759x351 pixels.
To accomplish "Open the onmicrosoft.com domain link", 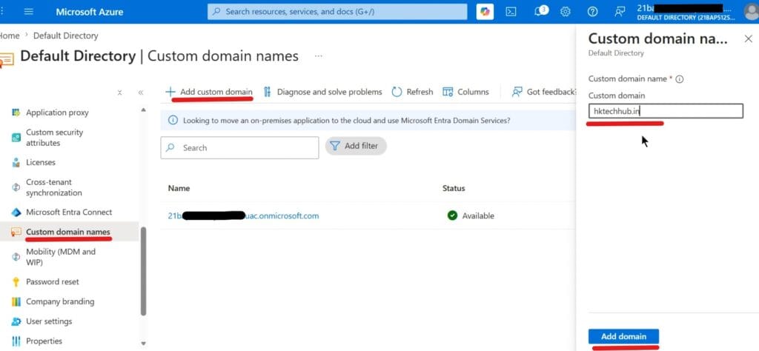I will [x=243, y=215].
